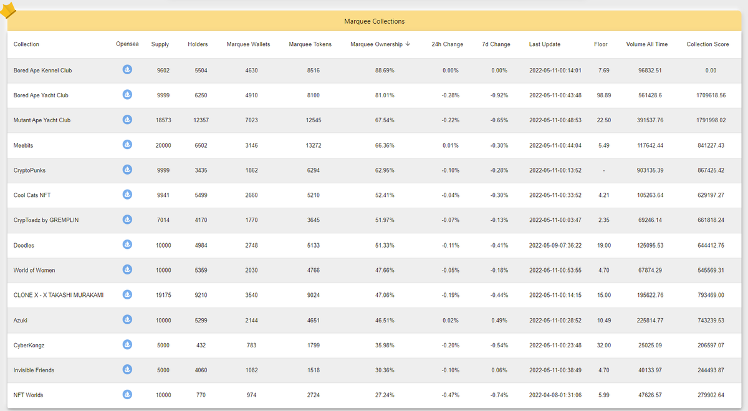This screenshot has height=411, width=748.
Task: Open OpenSea icon for Bored Ape Kennel Club
Action: pos(127,69)
